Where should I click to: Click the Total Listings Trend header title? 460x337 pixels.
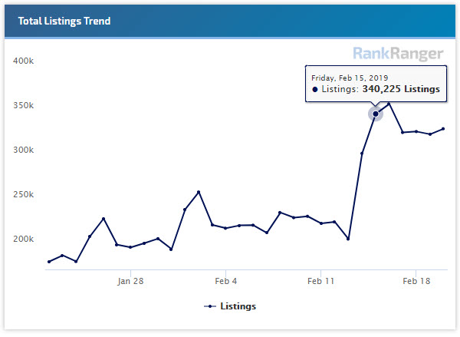click(x=64, y=21)
